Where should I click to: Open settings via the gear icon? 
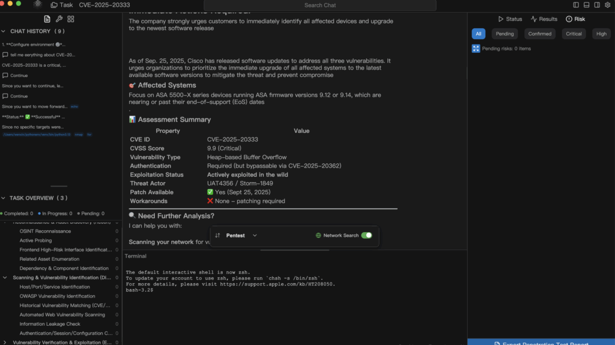pyautogui.click(x=608, y=5)
